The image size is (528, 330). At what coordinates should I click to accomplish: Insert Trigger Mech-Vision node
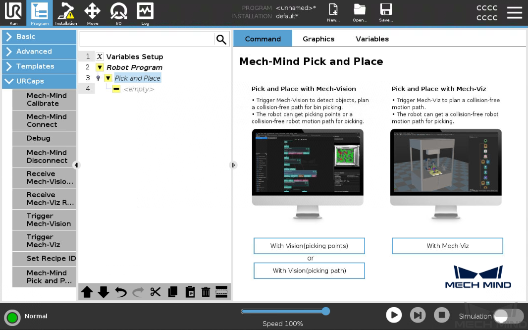(x=45, y=220)
